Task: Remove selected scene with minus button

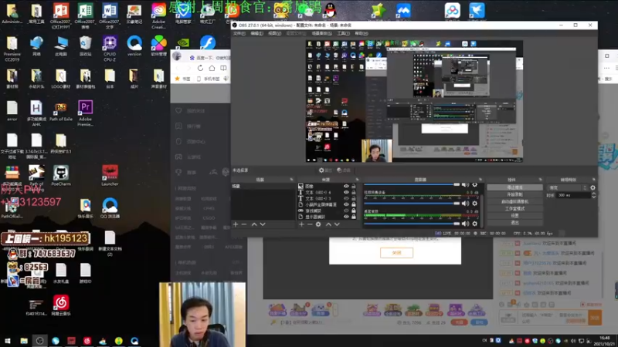Action: tap(244, 224)
